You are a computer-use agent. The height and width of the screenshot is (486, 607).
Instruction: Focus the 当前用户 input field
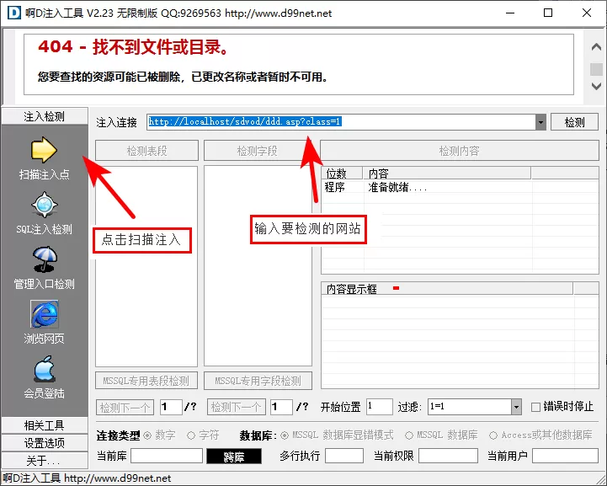click(565, 456)
